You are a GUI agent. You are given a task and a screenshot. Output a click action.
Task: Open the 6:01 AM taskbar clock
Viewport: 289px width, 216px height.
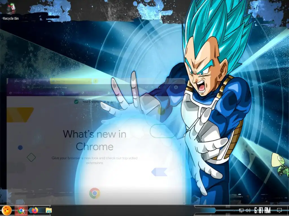262,210
